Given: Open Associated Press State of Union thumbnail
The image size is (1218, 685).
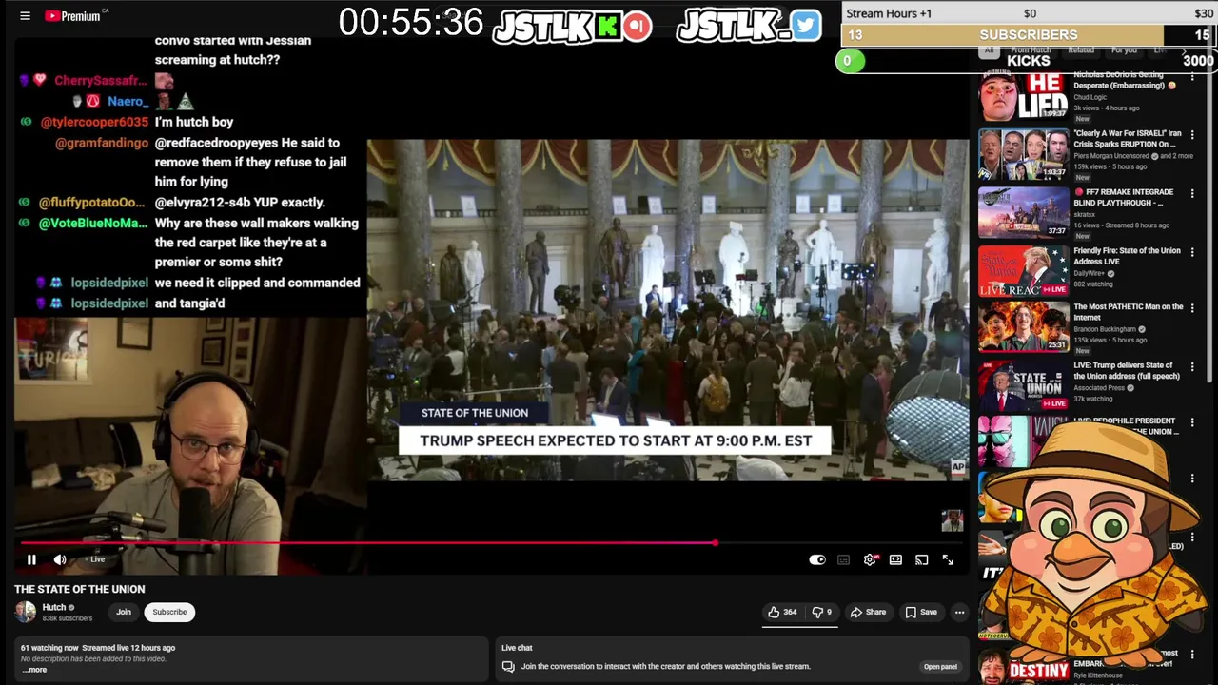Looking at the screenshot, I should coord(1024,385).
